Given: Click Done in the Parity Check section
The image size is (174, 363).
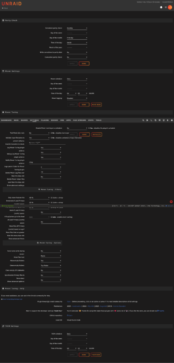Looking at the screenshot, I should [x=84, y=63].
